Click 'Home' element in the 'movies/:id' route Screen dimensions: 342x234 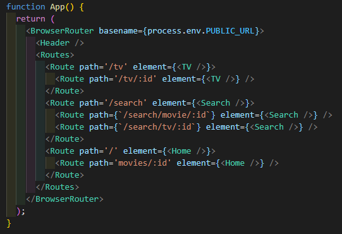pyautogui.click(x=235, y=163)
